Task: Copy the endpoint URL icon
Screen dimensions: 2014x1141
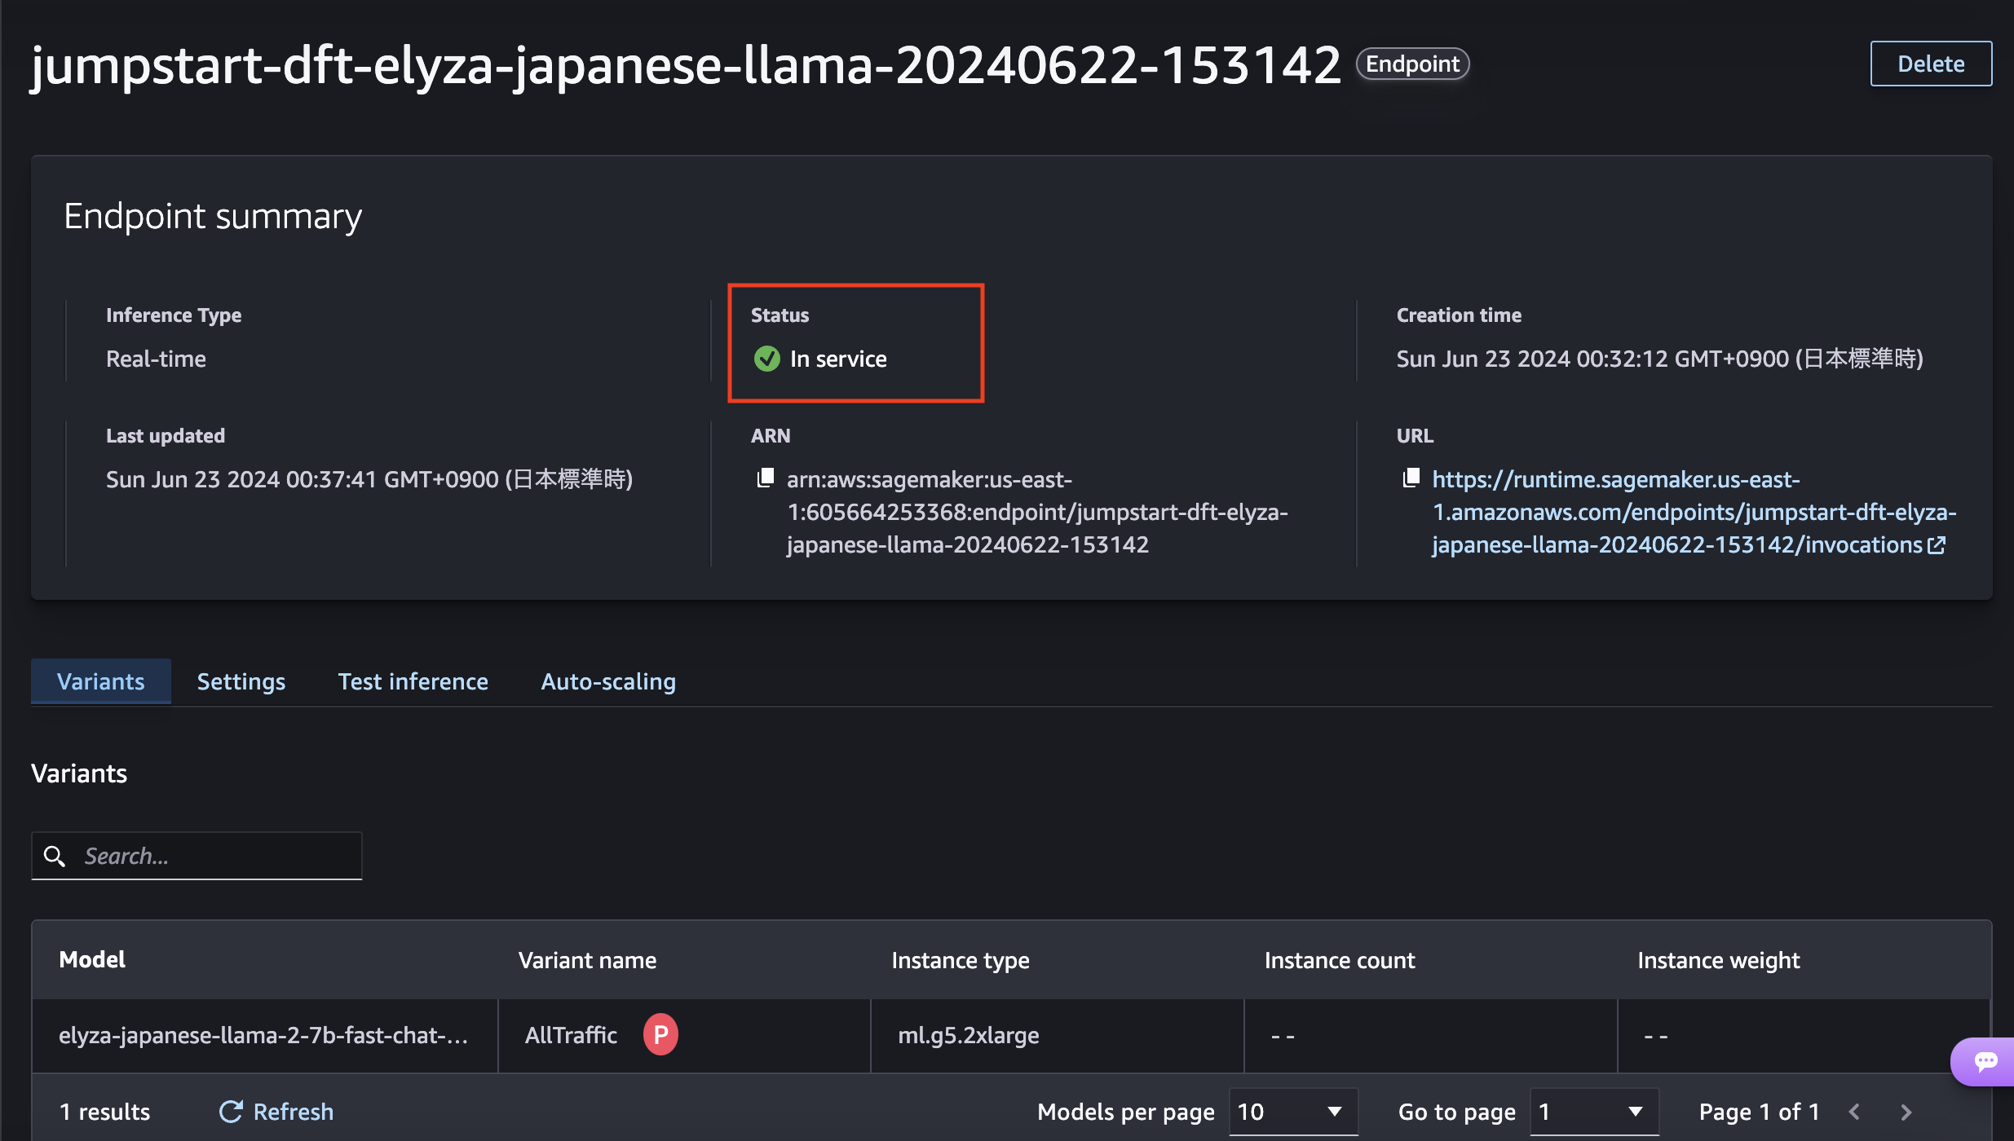Action: click(1411, 478)
